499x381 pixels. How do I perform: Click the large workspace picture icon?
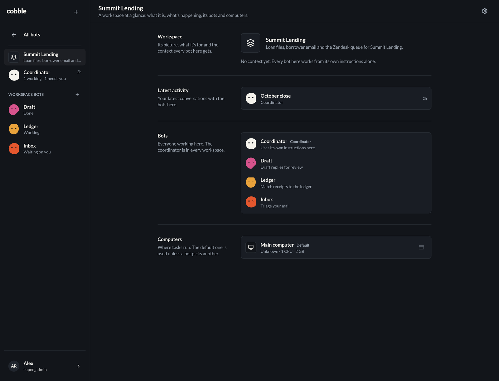pos(250,43)
